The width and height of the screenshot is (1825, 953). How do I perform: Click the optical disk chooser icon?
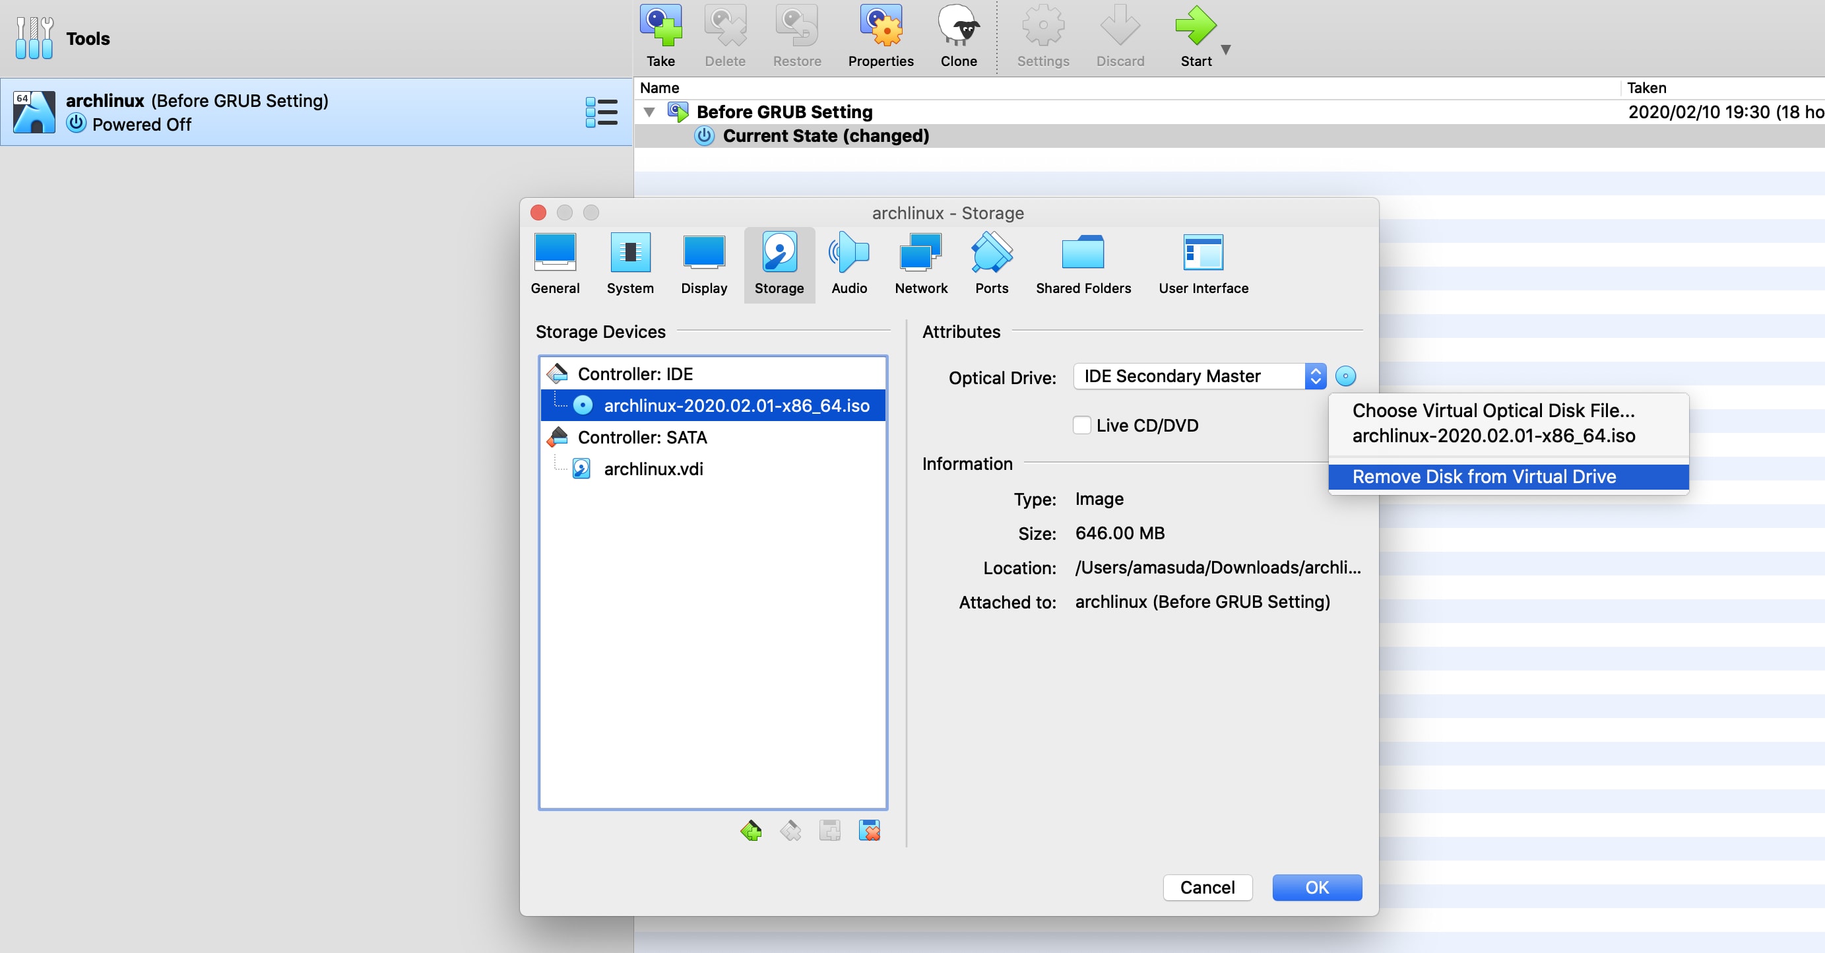pyautogui.click(x=1345, y=376)
